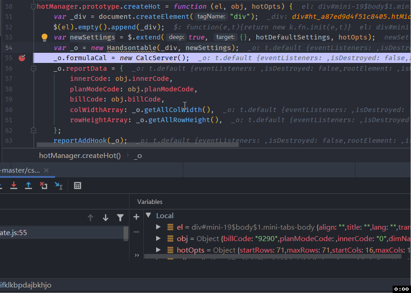The width and height of the screenshot is (411, 293).
Task: Click the Variables pane horizontal scrollbar
Action: click(x=273, y=256)
